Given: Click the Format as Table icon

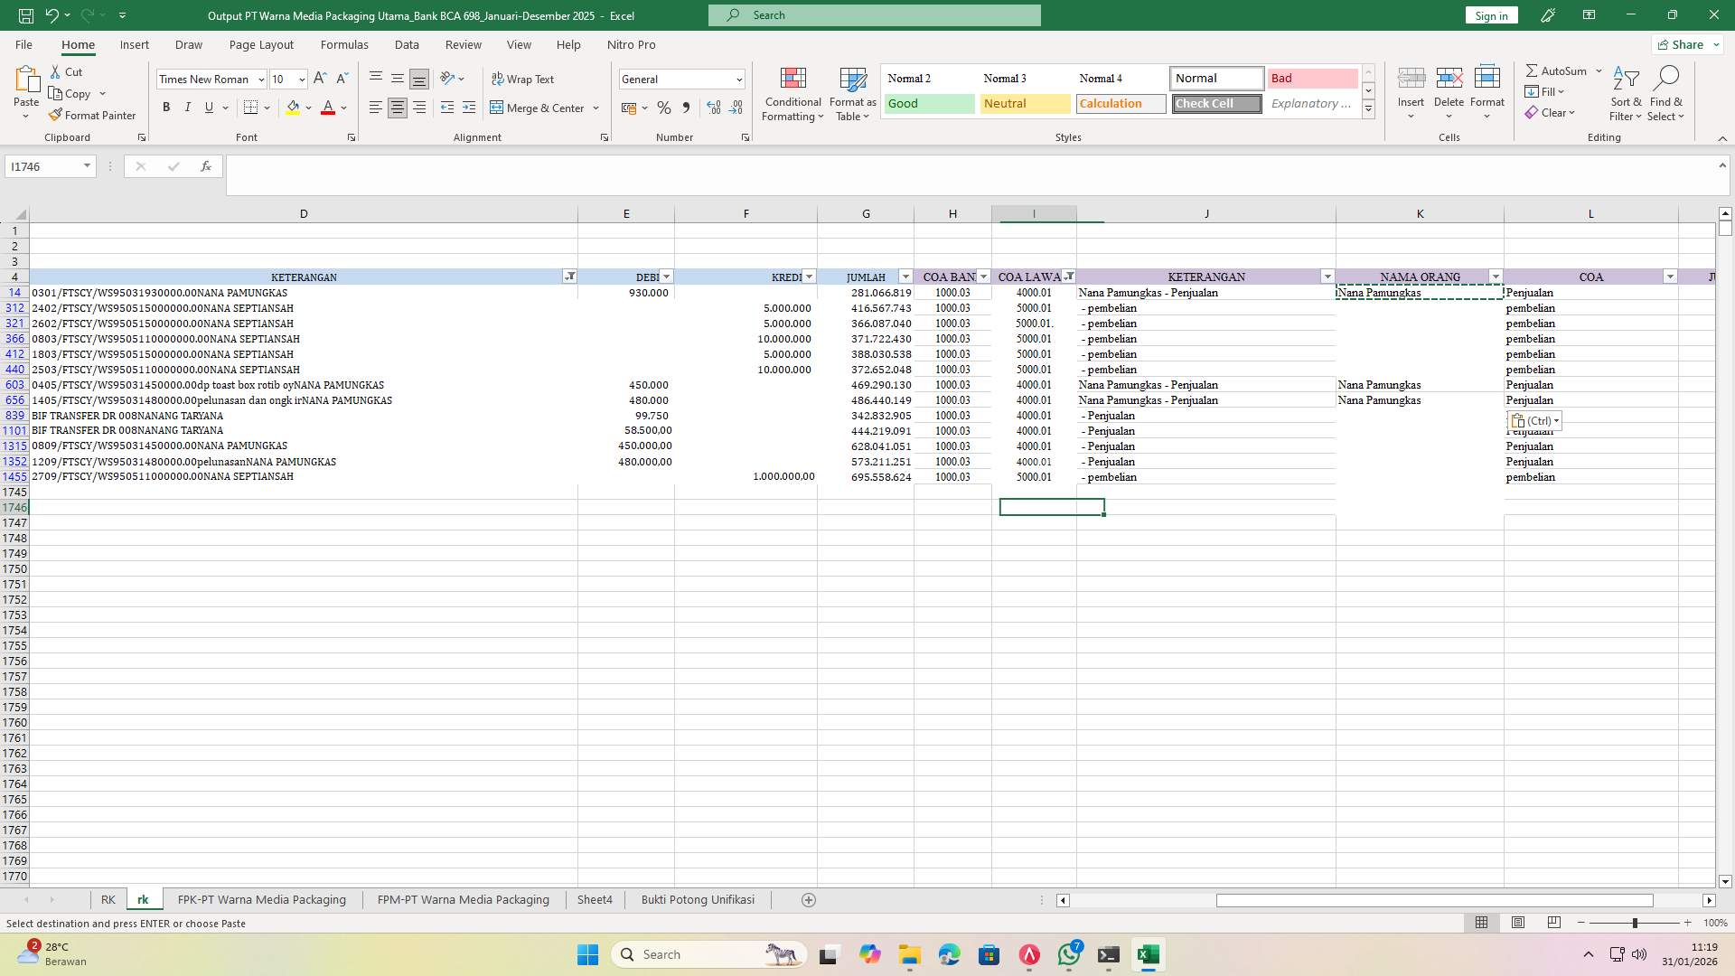Looking at the screenshot, I should point(850,81).
